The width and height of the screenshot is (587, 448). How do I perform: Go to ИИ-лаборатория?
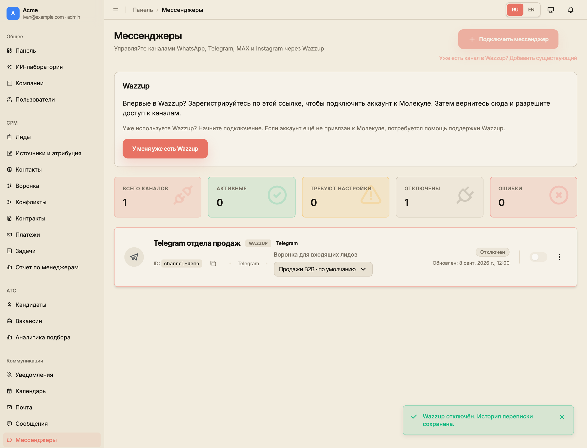tap(52, 67)
